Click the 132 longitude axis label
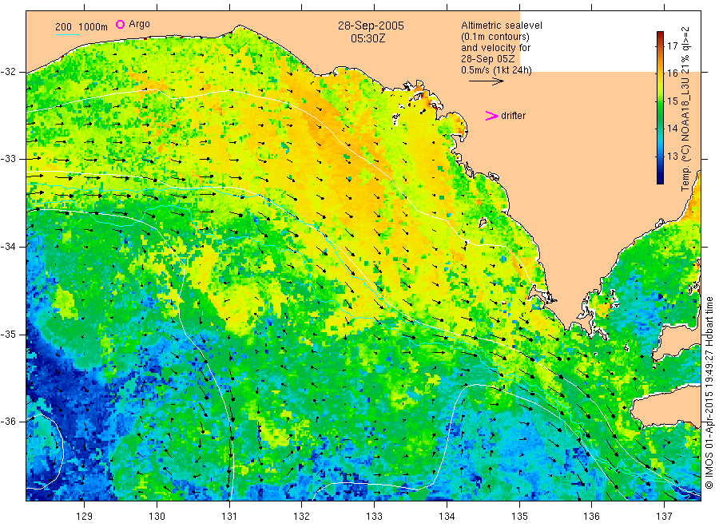Screen dimensions: 719x527 click(x=302, y=517)
